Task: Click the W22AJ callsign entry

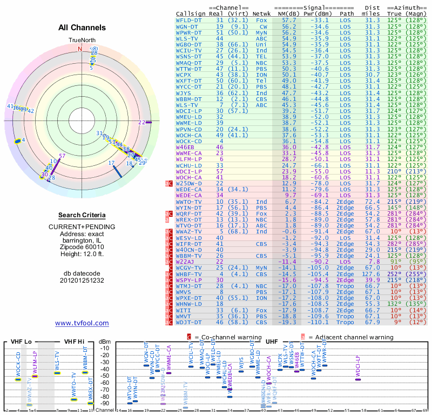Action: click(185, 261)
